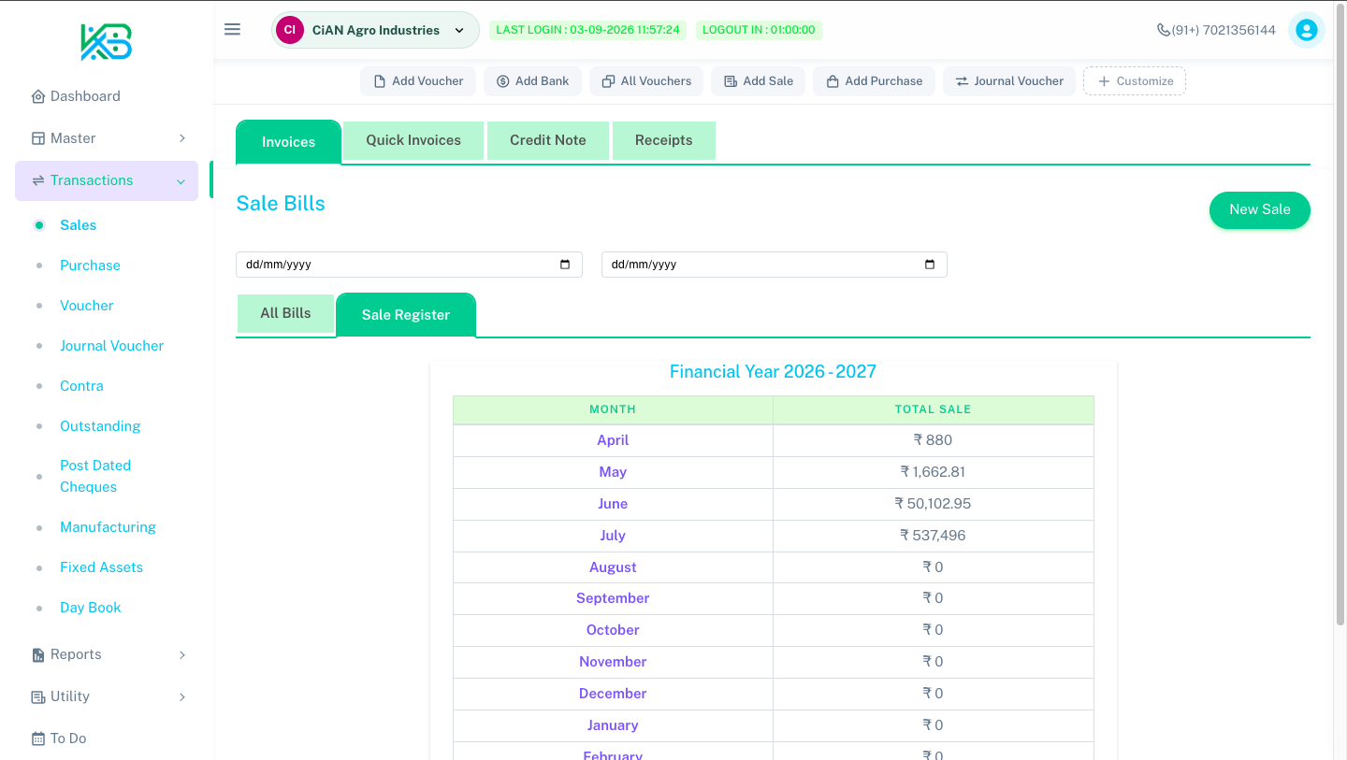Open Post Dated Cheques in sidebar
This screenshot has height=760, width=1347.
coord(95,476)
